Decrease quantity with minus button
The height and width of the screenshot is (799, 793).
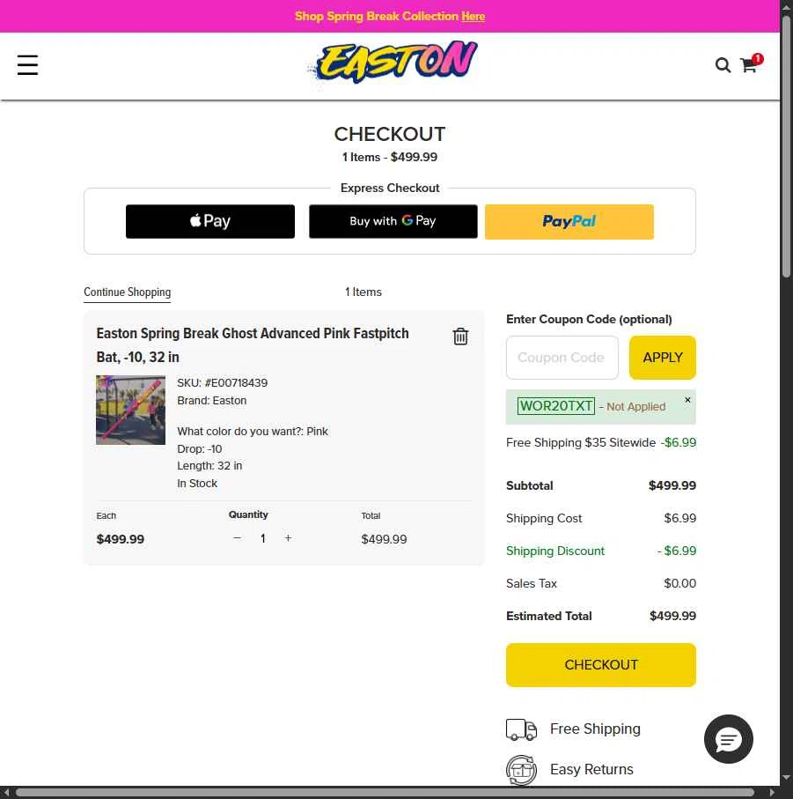(x=237, y=538)
